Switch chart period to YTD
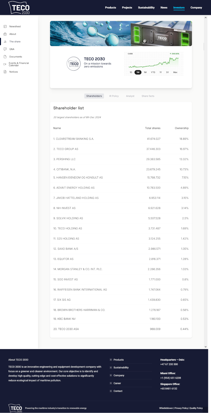The width and height of the screenshot is (211, 413). tap(153, 72)
